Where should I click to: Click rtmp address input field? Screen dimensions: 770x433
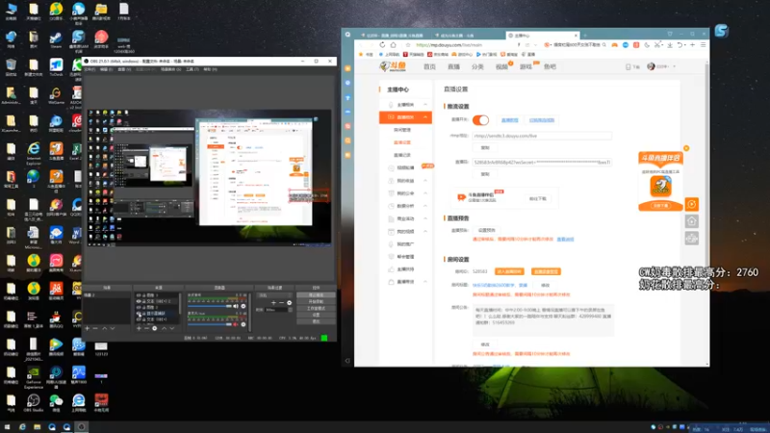point(542,136)
